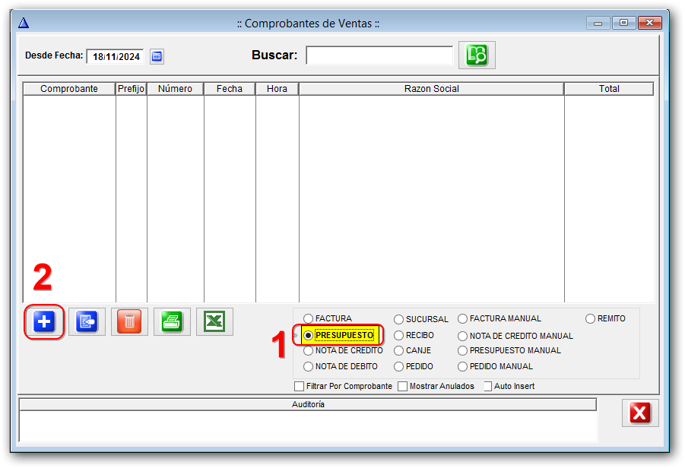685x468 pixels.
Task: Open the calendar date picker icon
Action: click(157, 56)
